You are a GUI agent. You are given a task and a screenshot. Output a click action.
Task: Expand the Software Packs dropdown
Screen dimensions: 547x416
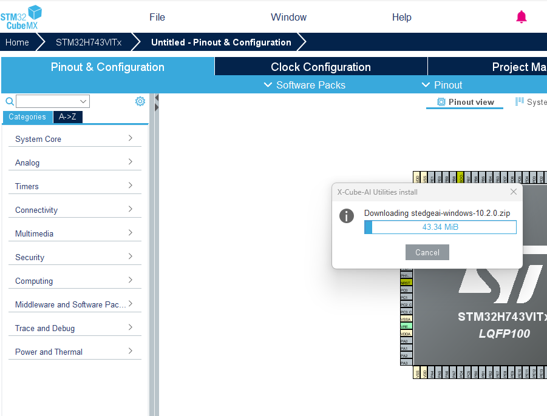[305, 85]
